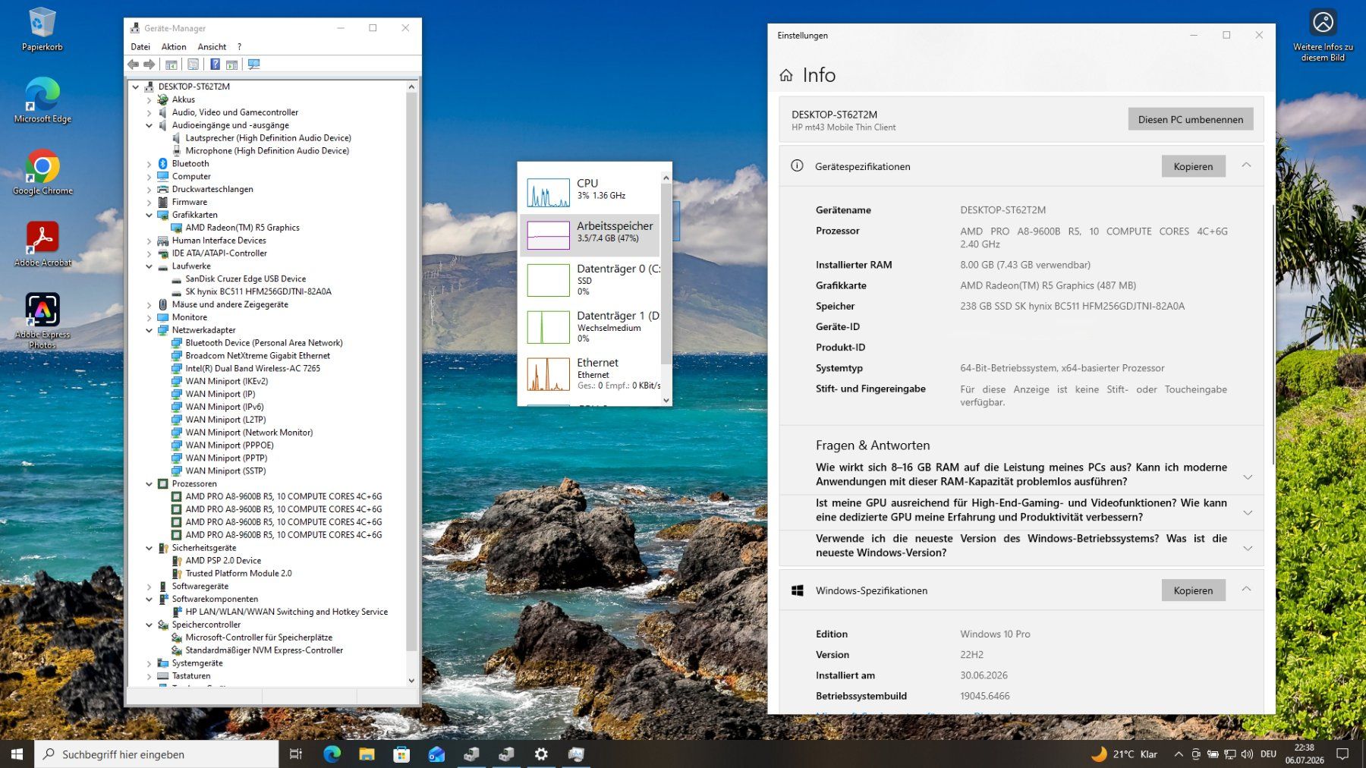Click the Weitere Infos zu diesem Bild icon
The image size is (1366, 768).
coord(1323,35)
